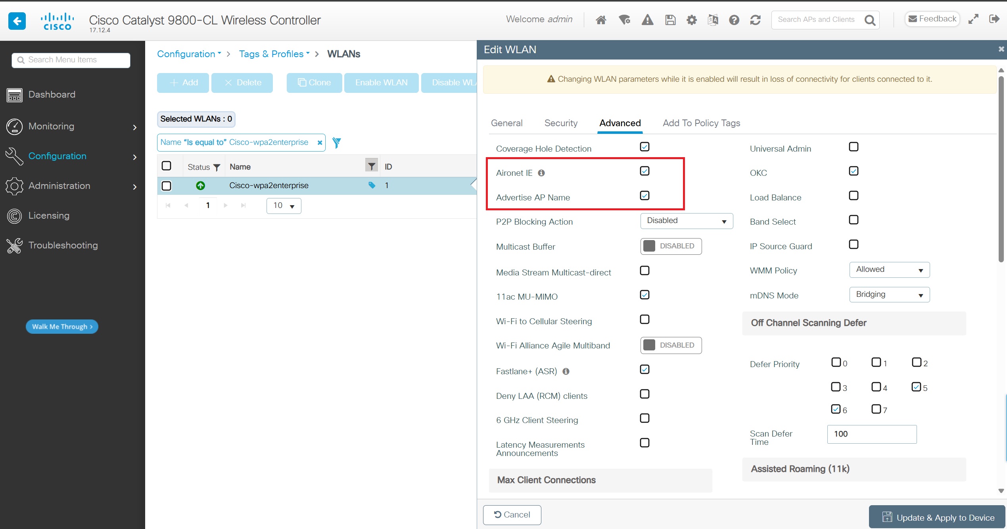Click the refresh icon in header
1007x529 pixels.
click(755, 20)
